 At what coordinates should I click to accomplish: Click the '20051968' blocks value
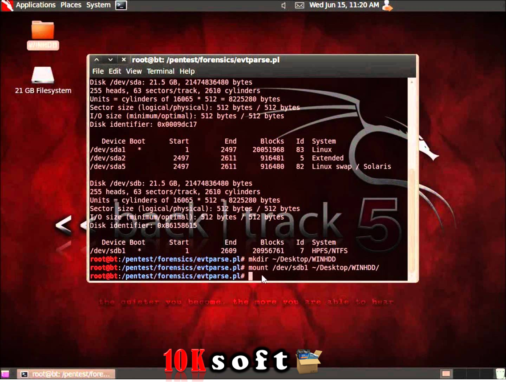[268, 149]
